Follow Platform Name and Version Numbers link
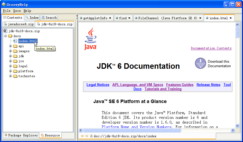The width and height of the screenshot is (243, 142). pos(136,127)
